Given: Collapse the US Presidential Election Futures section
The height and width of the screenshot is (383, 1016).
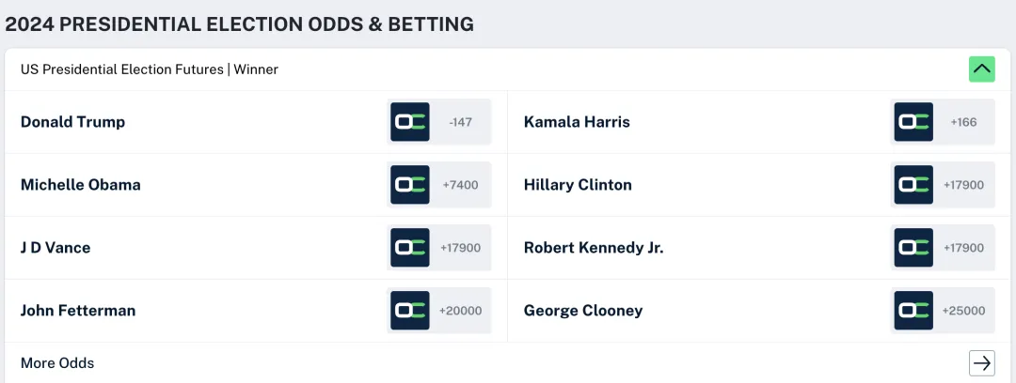Looking at the screenshot, I should point(982,69).
